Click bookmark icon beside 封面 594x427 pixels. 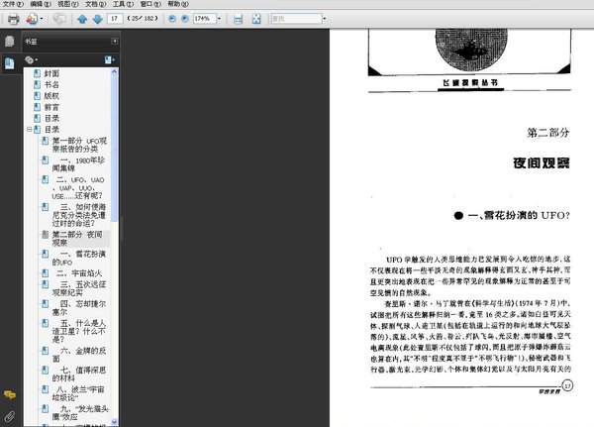[38, 73]
